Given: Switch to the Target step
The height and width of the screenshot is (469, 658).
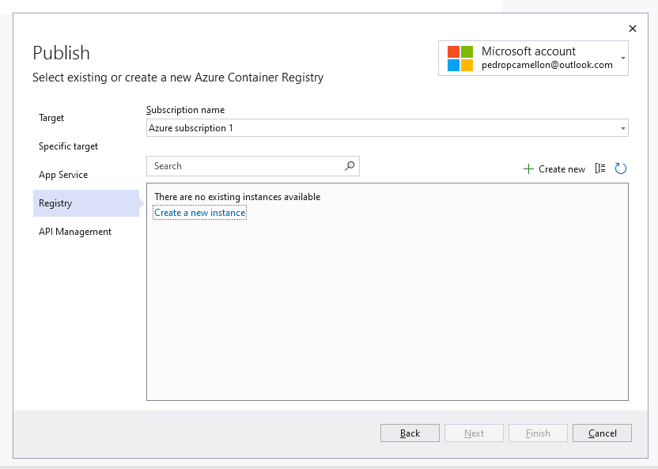Looking at the screenshot, I should pos(51,117).
